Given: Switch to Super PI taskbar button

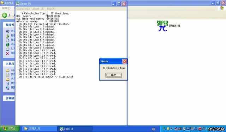Looking at the screenshot, I should [x=75, y=129].
